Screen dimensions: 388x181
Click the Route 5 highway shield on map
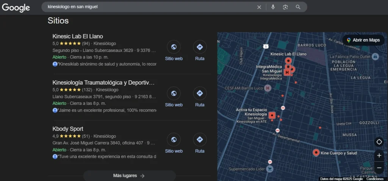click(x=266, y=46)
